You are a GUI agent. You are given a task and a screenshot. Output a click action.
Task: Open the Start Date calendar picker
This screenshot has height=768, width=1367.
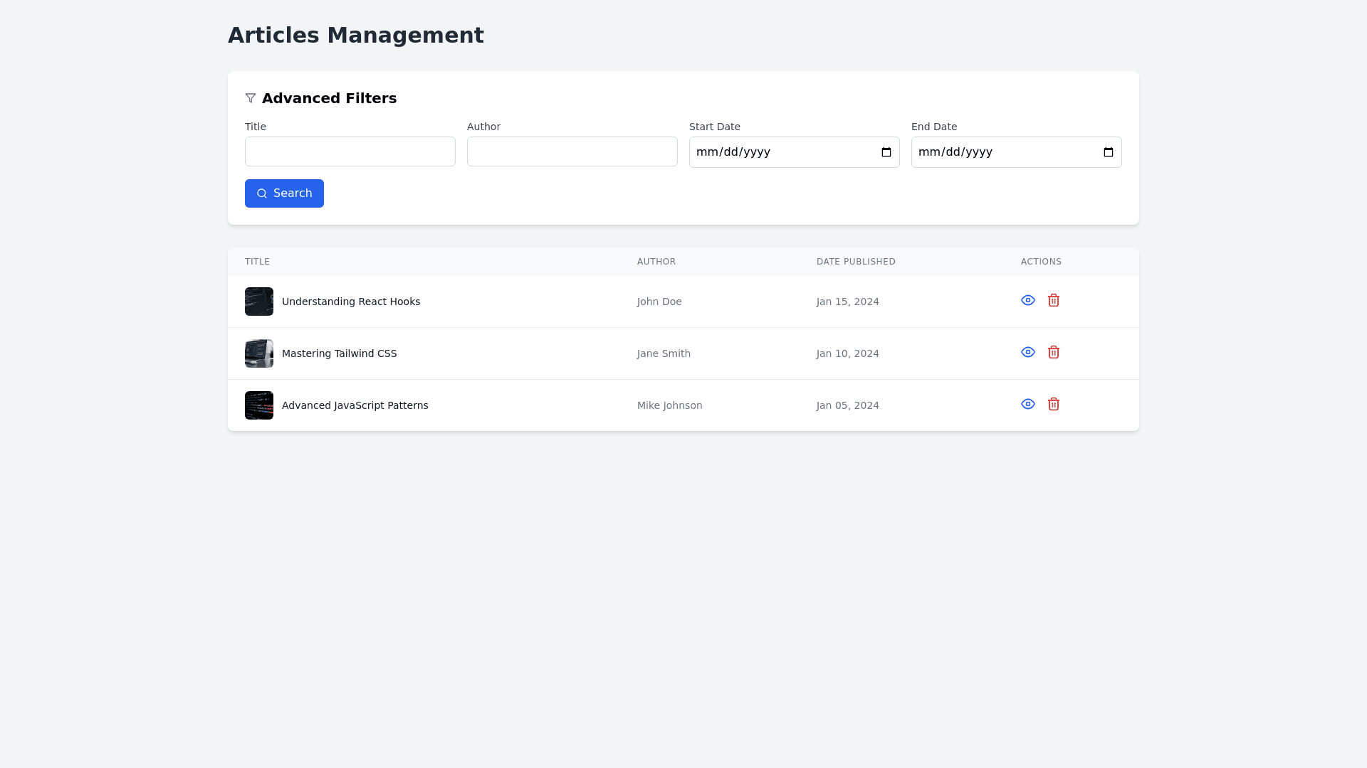[886, 152]
